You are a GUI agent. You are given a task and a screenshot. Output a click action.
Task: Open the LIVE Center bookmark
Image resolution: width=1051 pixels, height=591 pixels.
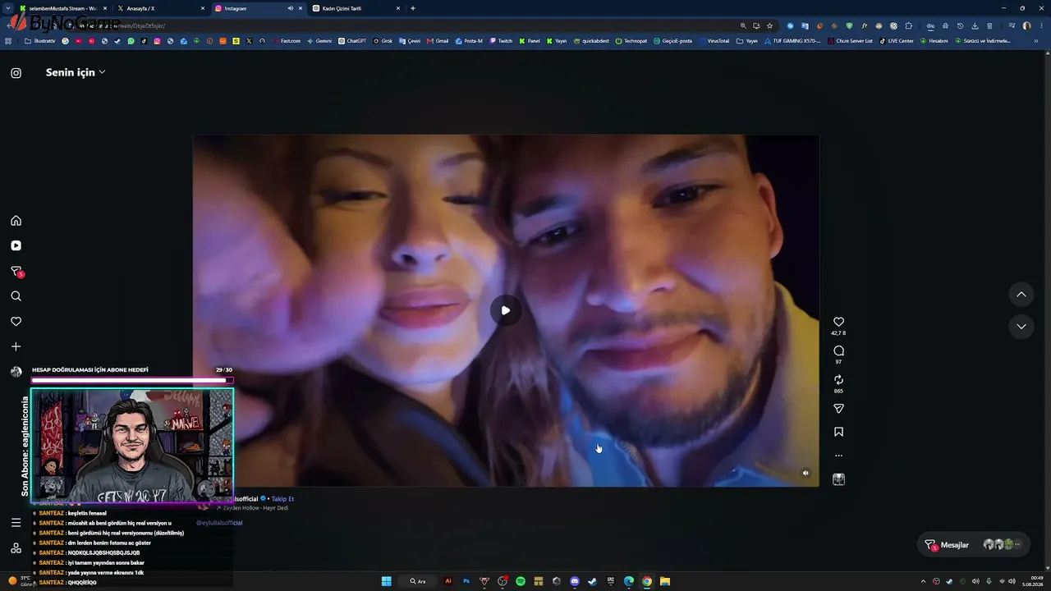[897, 41]
